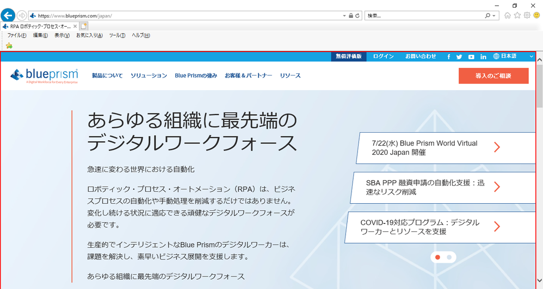Open リソース navigation menu
Screen dimensions: 543x289
point(290,76)
